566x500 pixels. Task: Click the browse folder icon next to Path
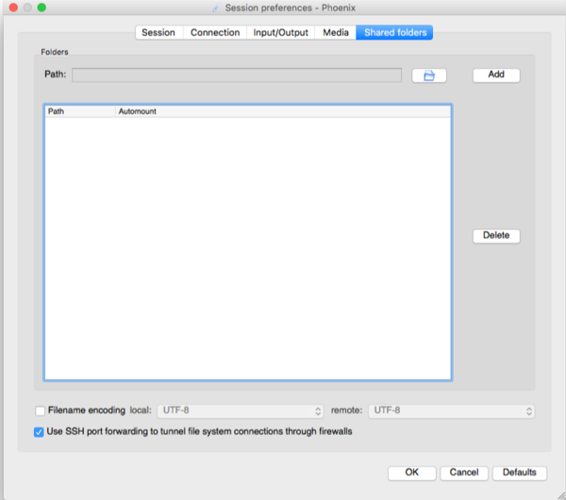pyautogui.click(x=428, y=75)
